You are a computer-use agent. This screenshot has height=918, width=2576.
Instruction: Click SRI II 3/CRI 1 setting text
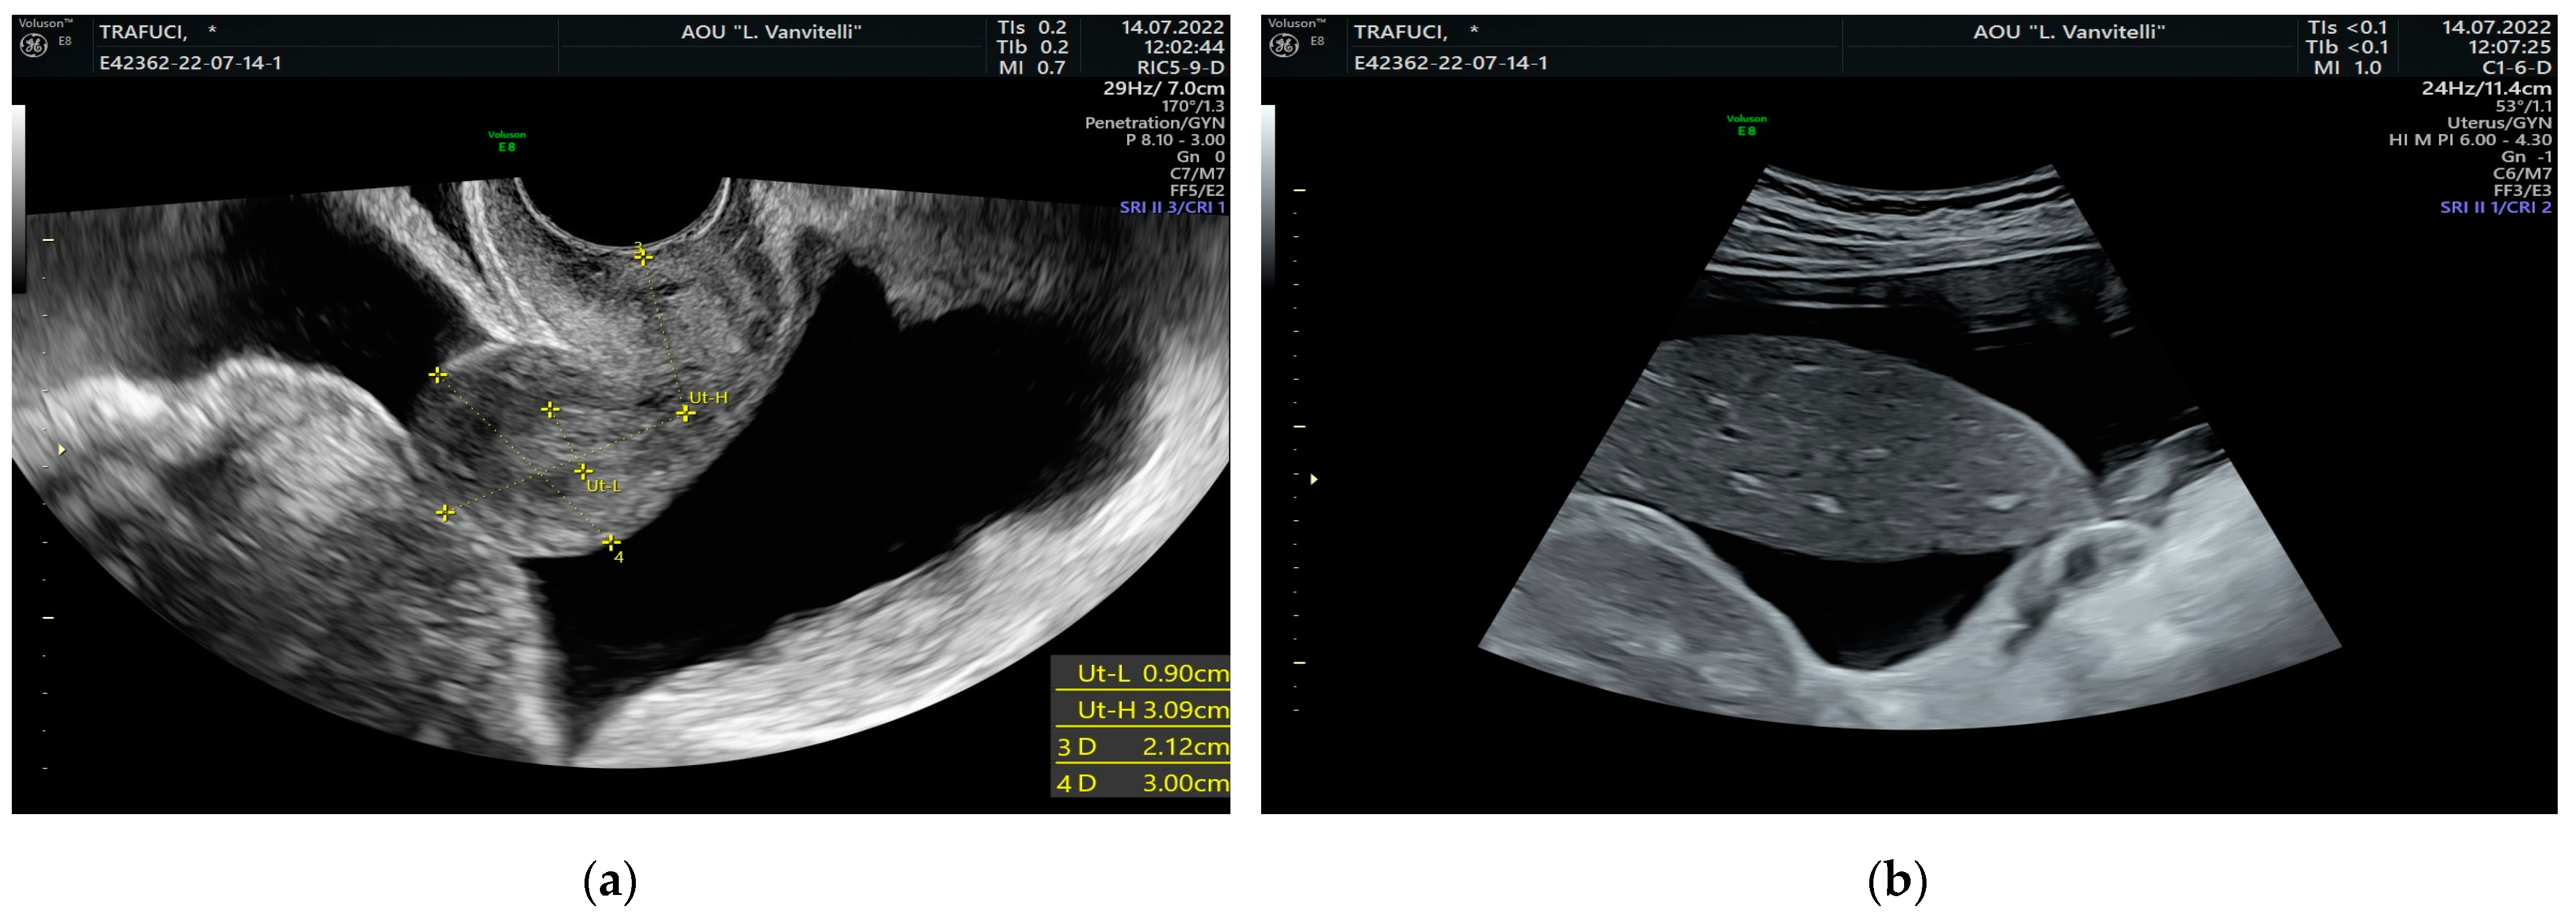(1171, 207)
